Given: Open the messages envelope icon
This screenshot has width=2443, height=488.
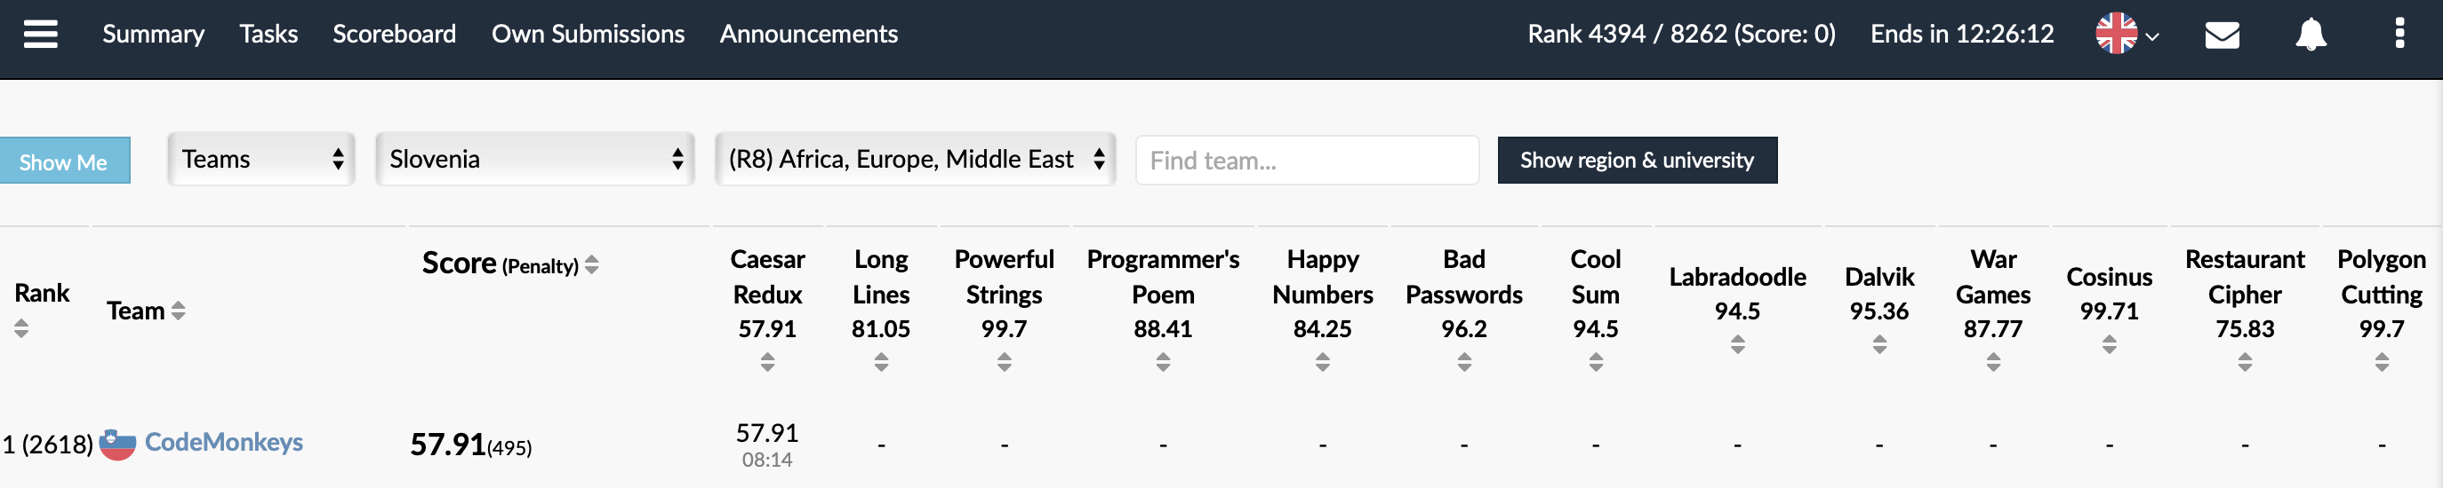Looking at the screenshot, I should (2221, 35).
